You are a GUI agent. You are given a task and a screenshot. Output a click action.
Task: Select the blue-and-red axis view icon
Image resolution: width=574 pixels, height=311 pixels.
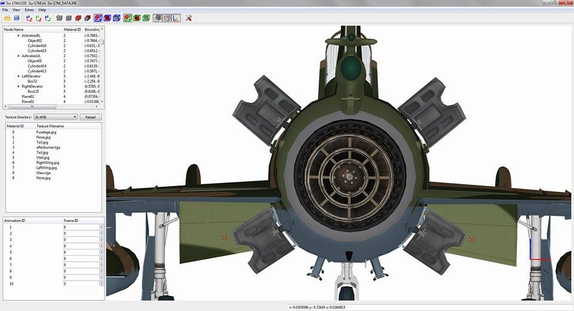tap(29, 18)
